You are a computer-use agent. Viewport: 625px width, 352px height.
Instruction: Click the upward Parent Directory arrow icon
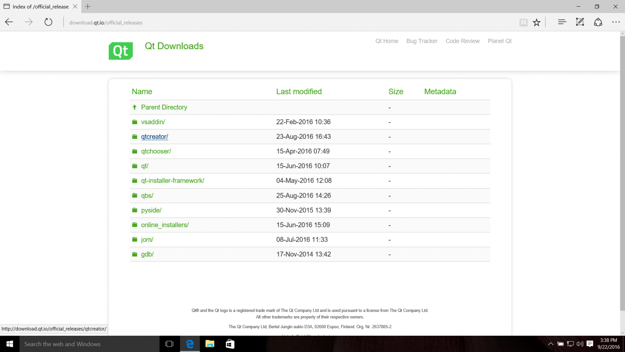135,107
